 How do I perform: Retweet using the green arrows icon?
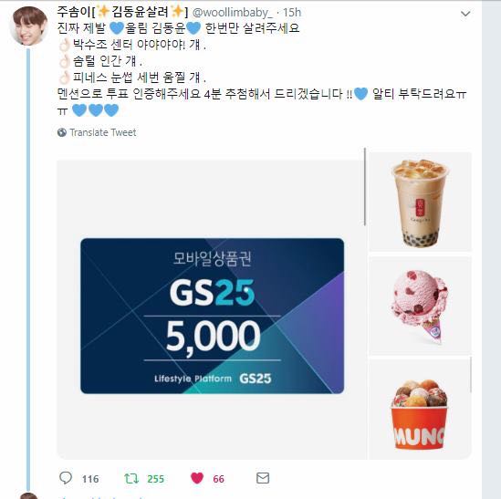131,478
